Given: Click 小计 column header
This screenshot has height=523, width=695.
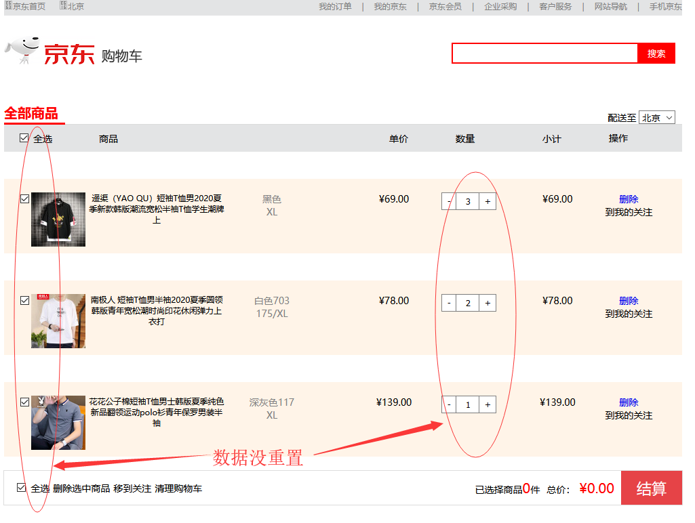Looking at the screenshot, I should [x=552, y=139].
